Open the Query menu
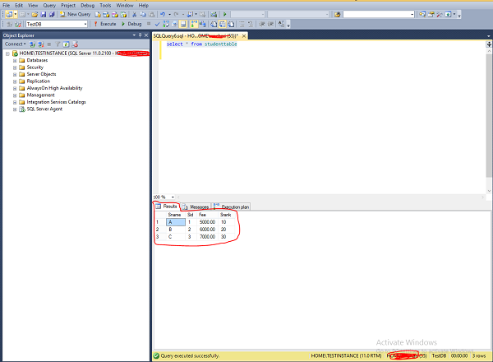 (49, 6)
